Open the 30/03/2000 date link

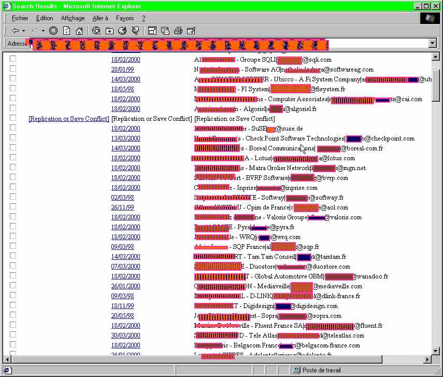click(125, 336)
